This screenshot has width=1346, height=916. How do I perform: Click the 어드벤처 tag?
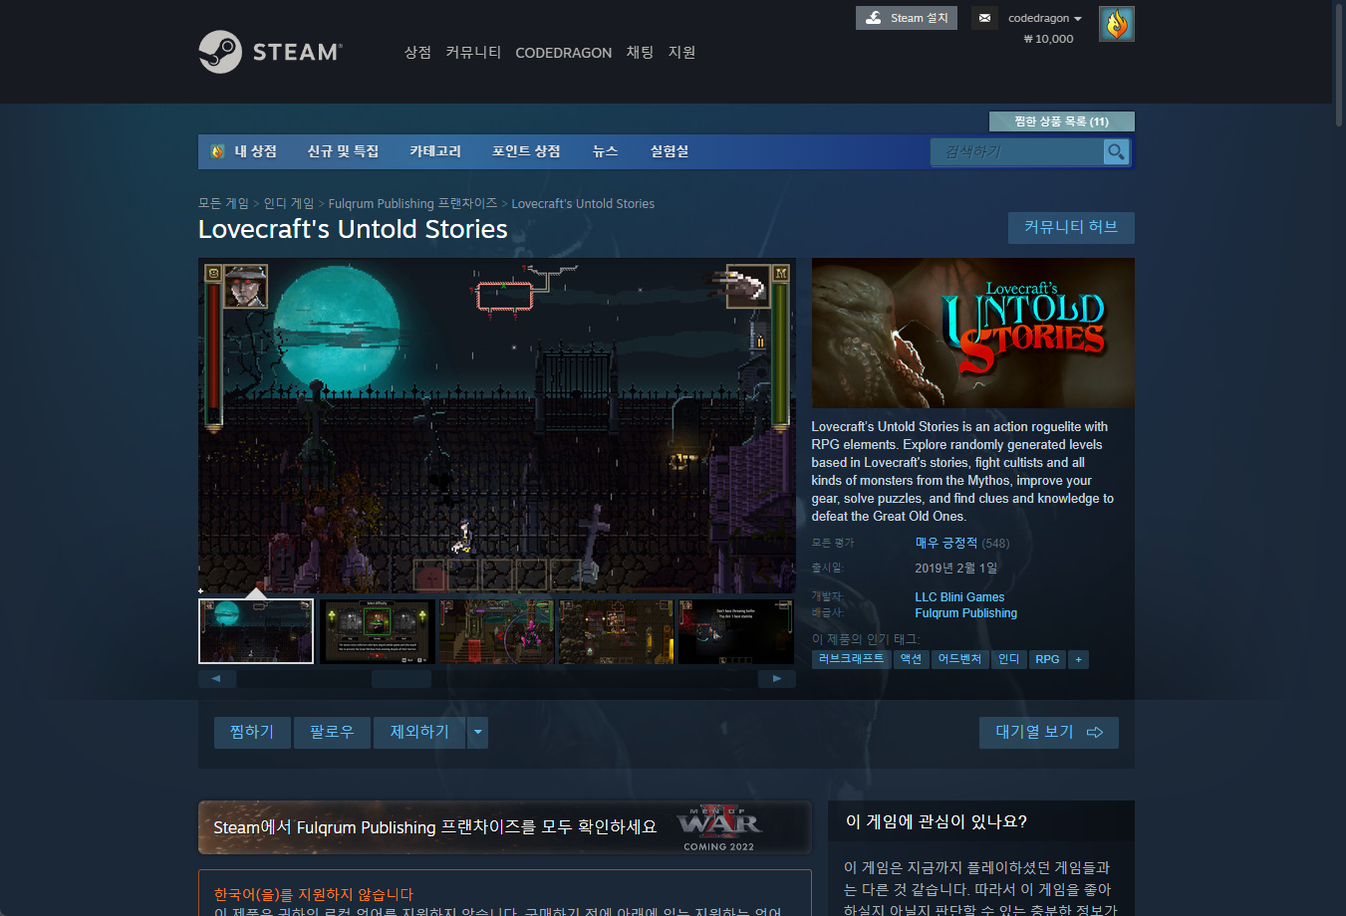coord(959,659)
